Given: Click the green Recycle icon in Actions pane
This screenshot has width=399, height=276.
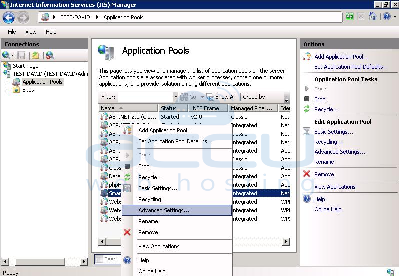Looking at the screenshot, I should click(307, 109).
